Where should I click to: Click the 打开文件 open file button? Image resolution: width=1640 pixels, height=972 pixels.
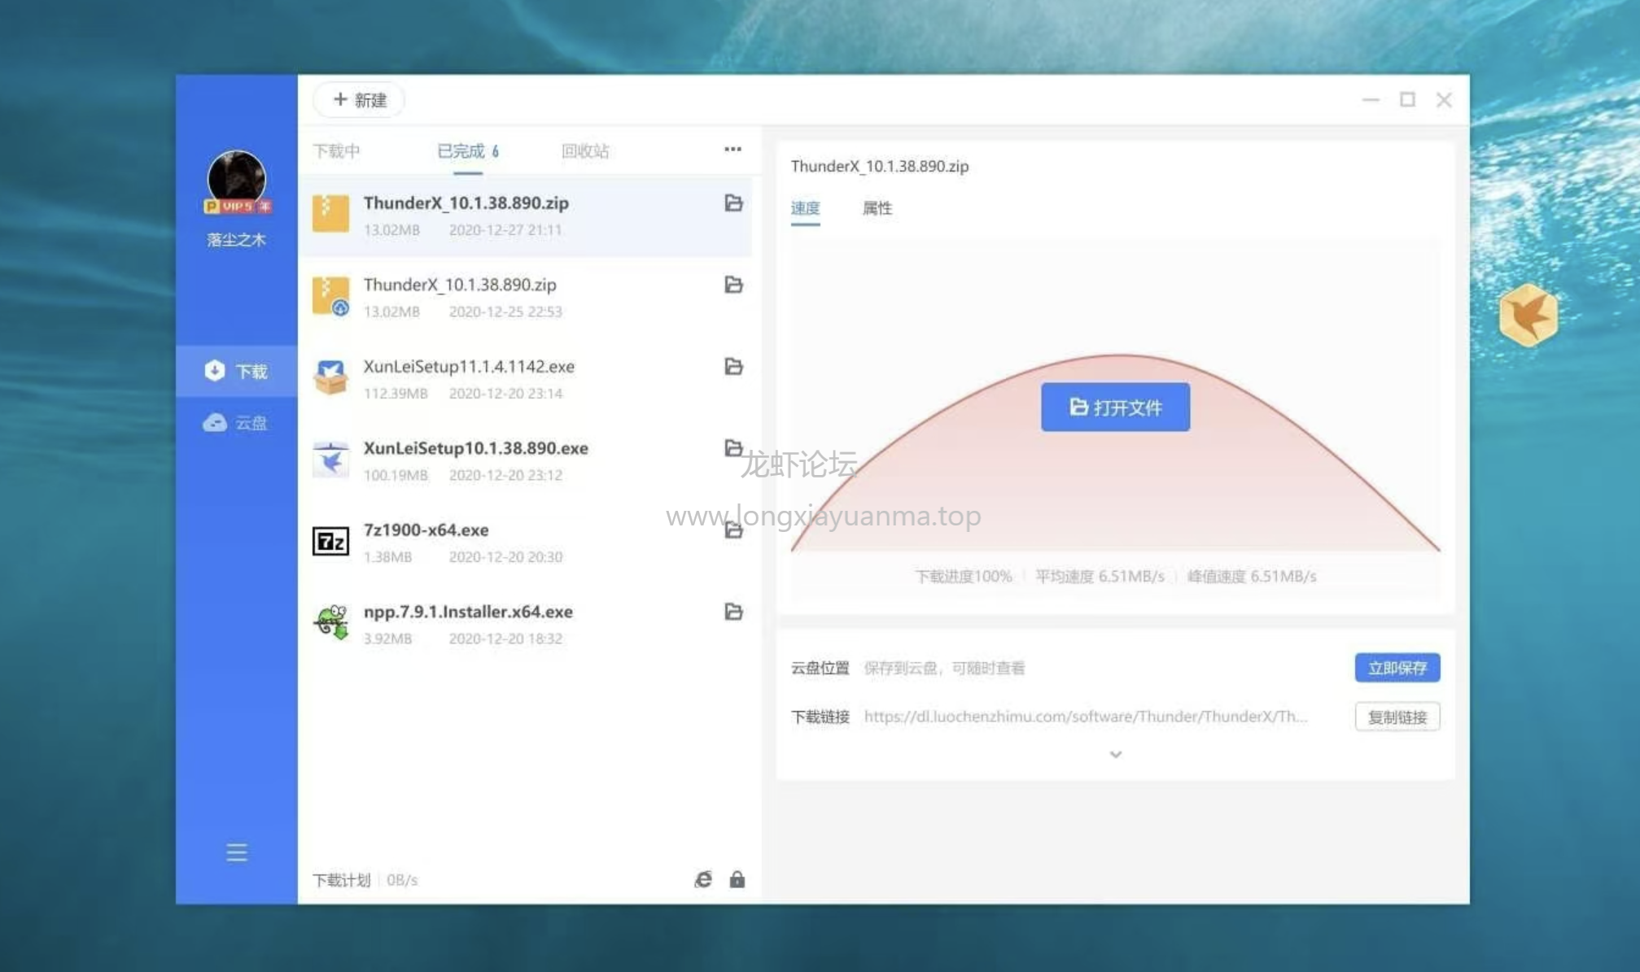1115,407
